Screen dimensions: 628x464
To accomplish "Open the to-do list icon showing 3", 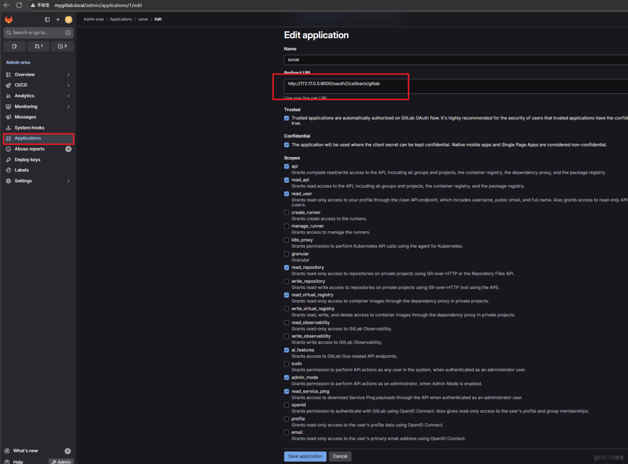I will 62,46.
